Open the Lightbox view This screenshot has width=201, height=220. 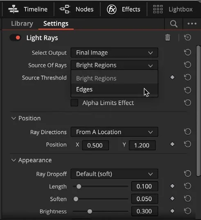click(x=173, y=9)
